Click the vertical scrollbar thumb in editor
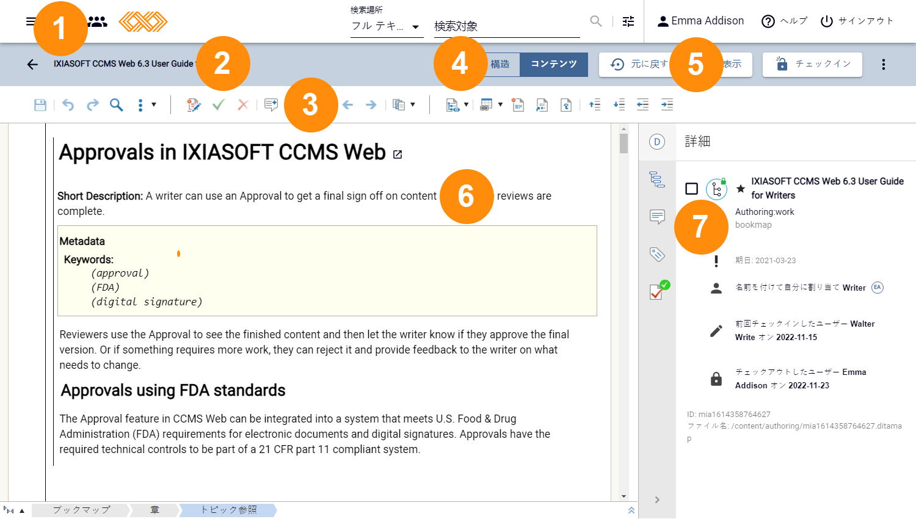916x519 pixels. pyautogui.click(x=623, y=143)
